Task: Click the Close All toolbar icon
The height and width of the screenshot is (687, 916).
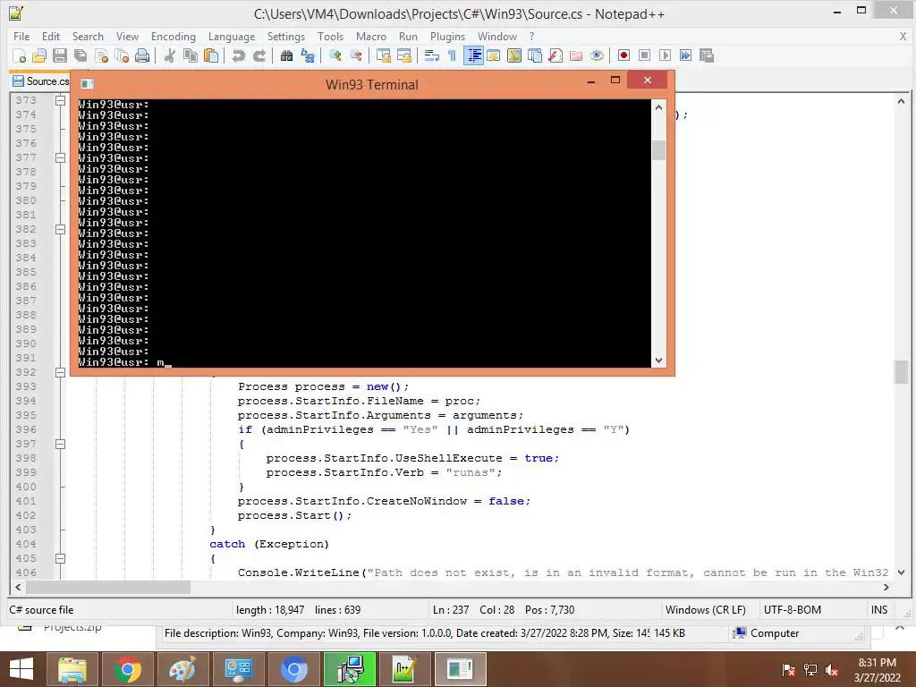Action: 122,55
